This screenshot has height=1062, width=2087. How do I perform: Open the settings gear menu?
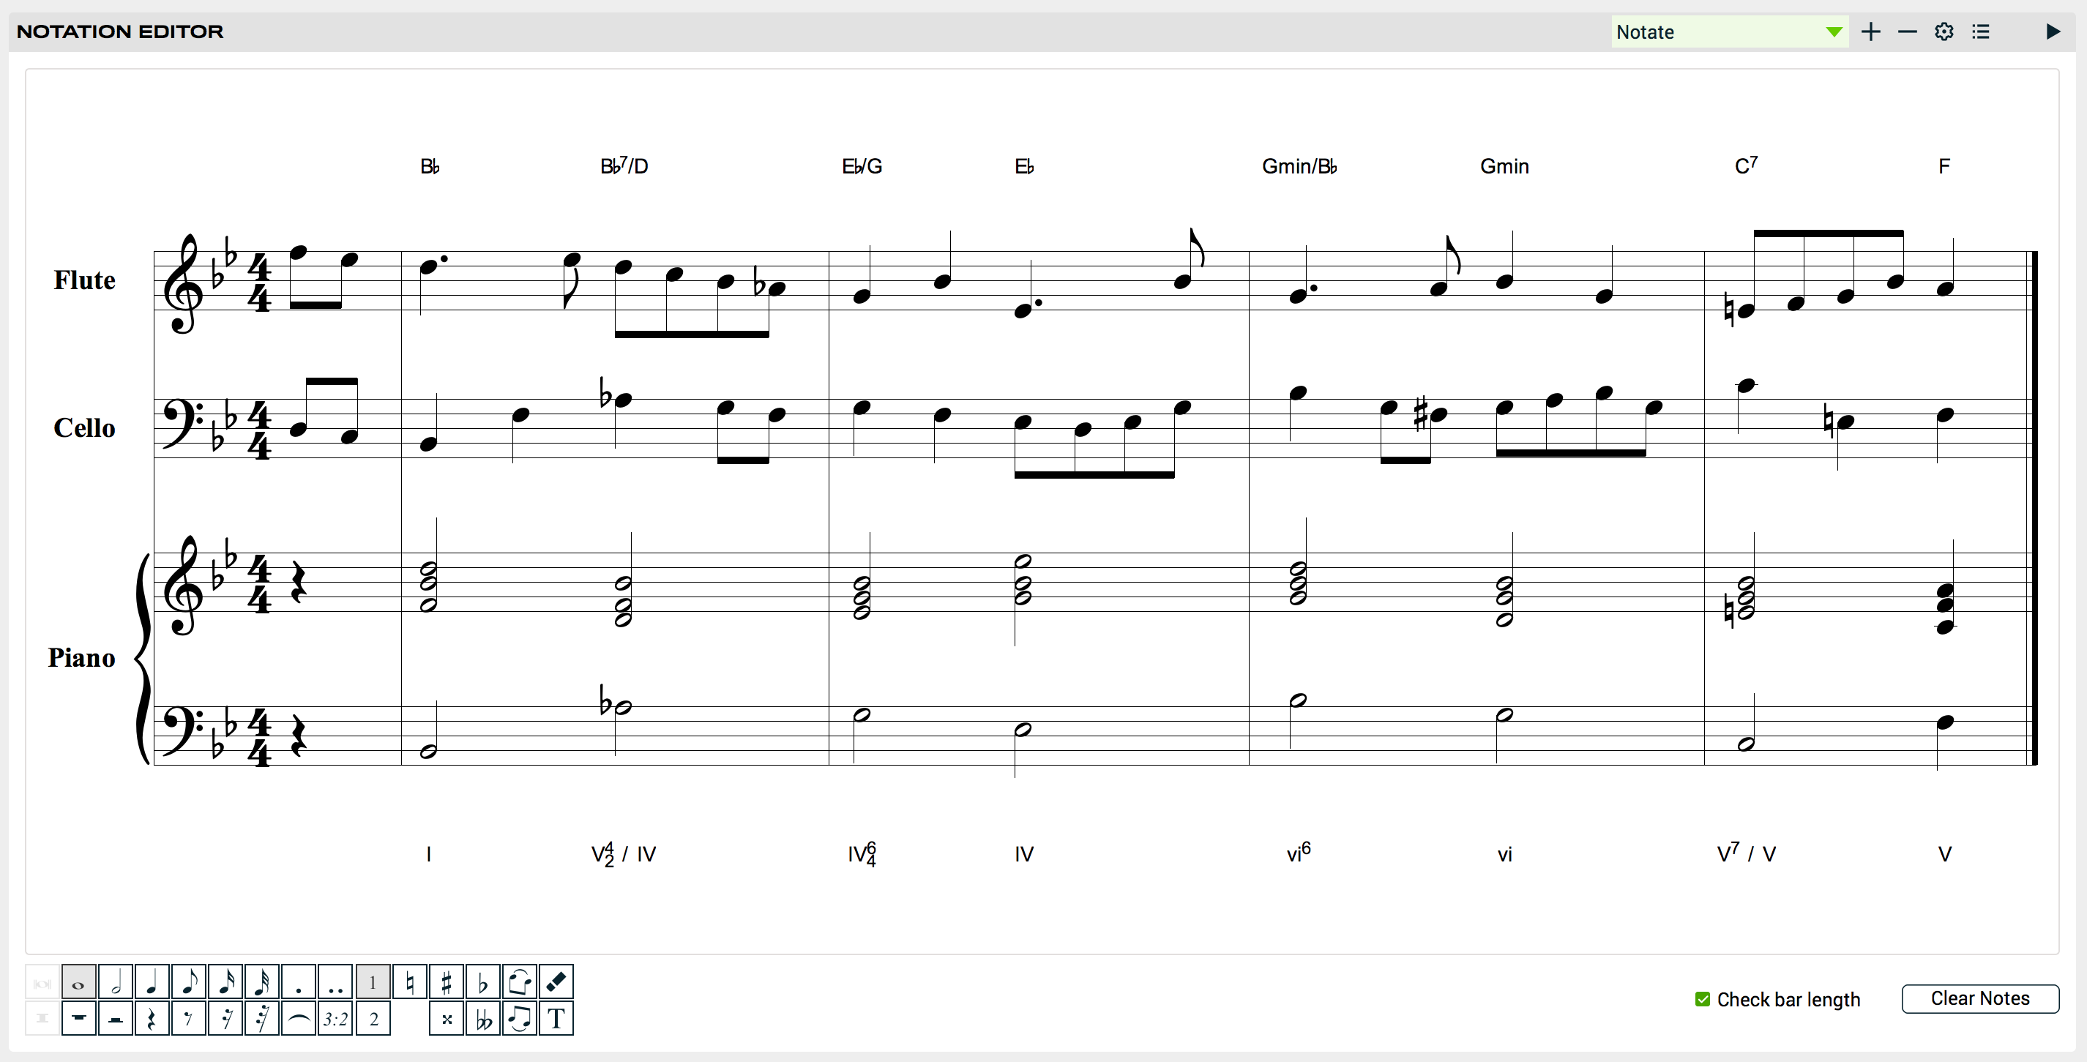(1944, 31)
